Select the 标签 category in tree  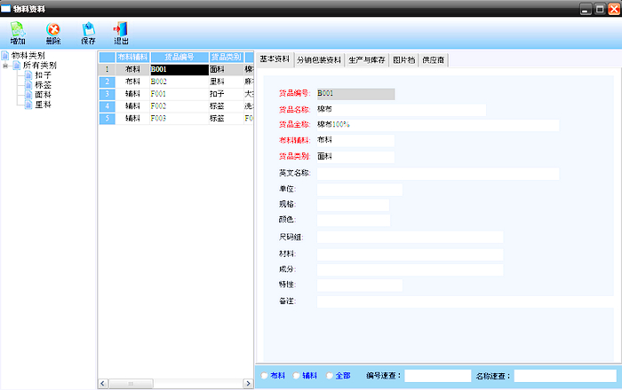click(42, 85)
